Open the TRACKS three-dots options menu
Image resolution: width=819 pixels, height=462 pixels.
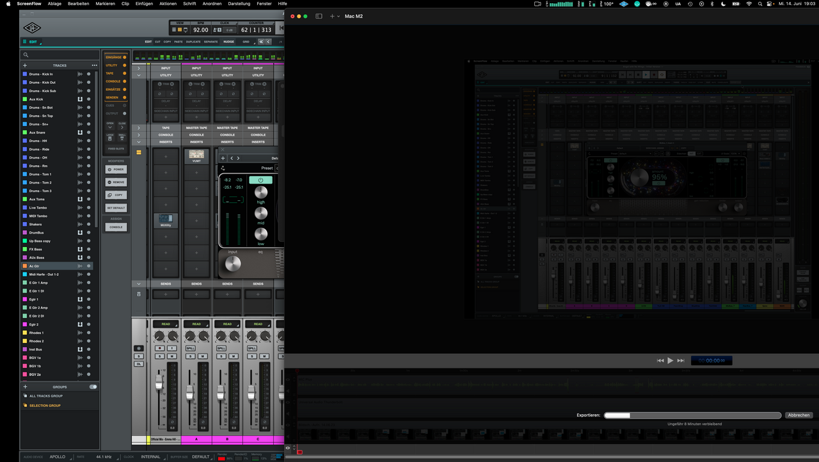point(95,65)
